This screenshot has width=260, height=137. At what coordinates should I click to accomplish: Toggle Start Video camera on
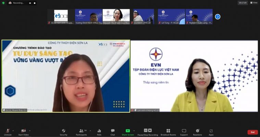[x=23, y=131]
